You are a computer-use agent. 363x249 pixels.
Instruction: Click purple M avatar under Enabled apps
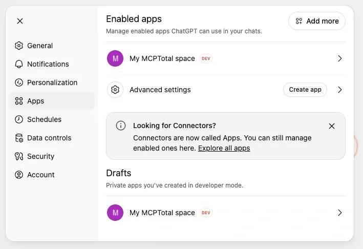115,58
